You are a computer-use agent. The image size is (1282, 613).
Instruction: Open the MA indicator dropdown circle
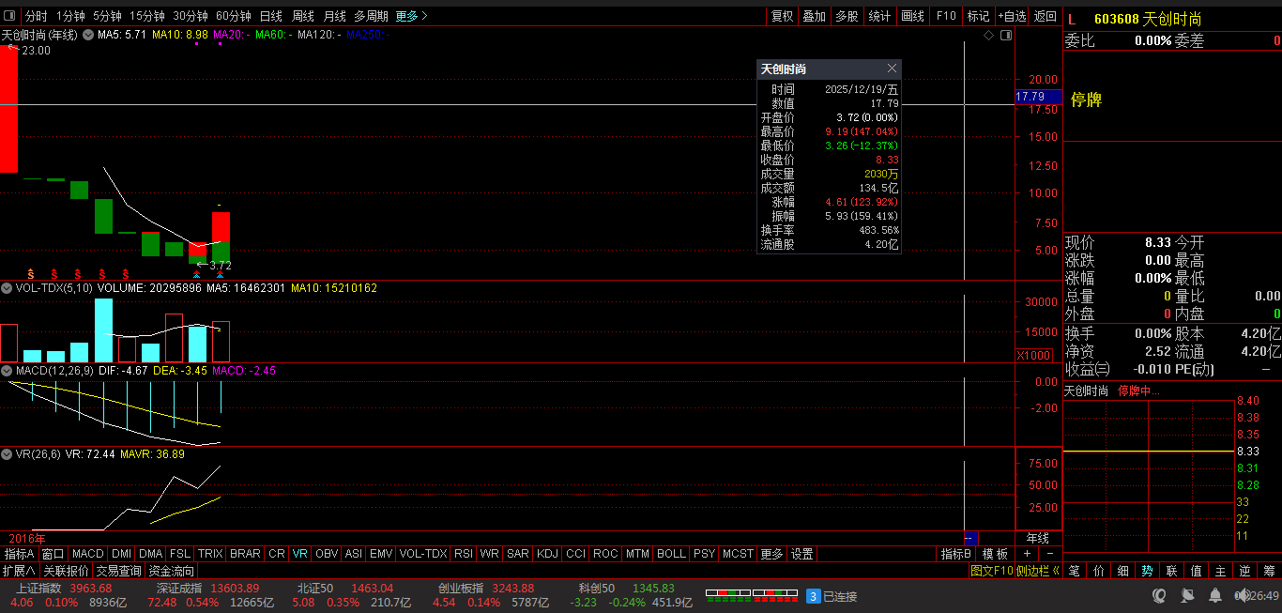tap(88, 35)
